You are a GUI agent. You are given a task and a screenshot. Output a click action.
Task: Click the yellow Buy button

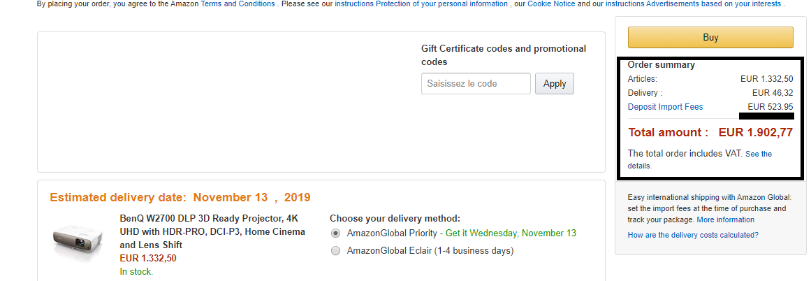tap(710, 37)
